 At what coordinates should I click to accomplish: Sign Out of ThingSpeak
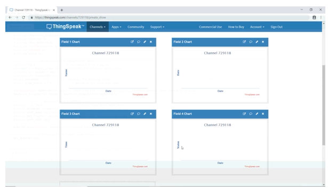(276, 27)
